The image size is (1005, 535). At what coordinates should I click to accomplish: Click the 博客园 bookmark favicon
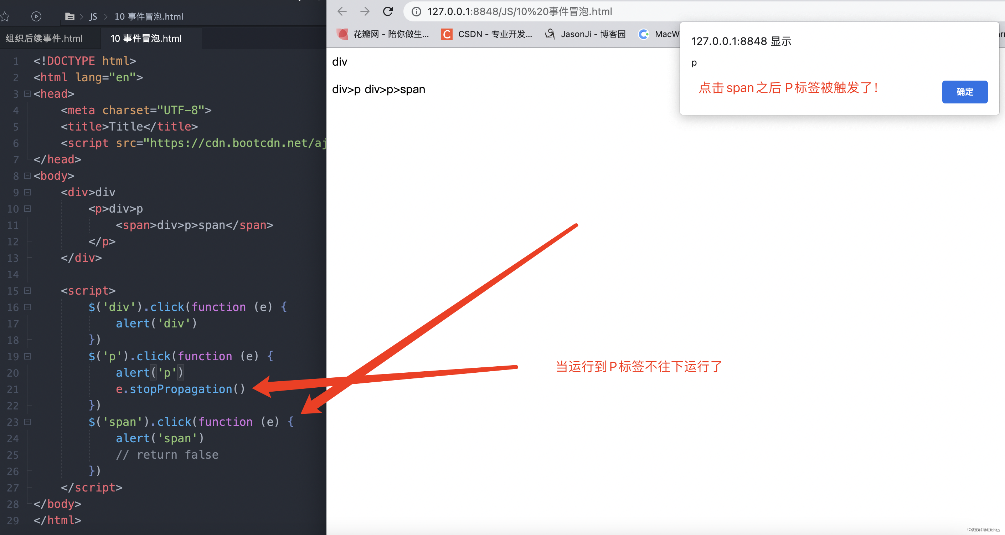[550, 34]
